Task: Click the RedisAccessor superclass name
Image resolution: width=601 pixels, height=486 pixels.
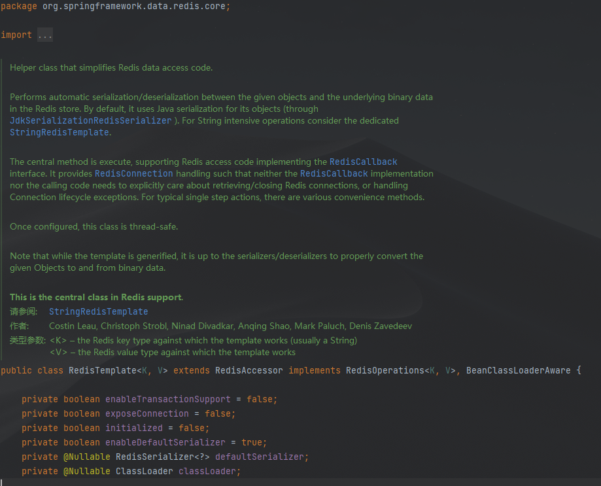Action: (249, 371)
